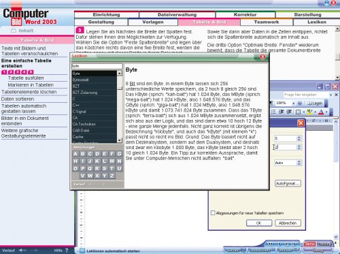Toggle 'Lektionen automatisch starten' checkbox

click(x=82, y=251)
